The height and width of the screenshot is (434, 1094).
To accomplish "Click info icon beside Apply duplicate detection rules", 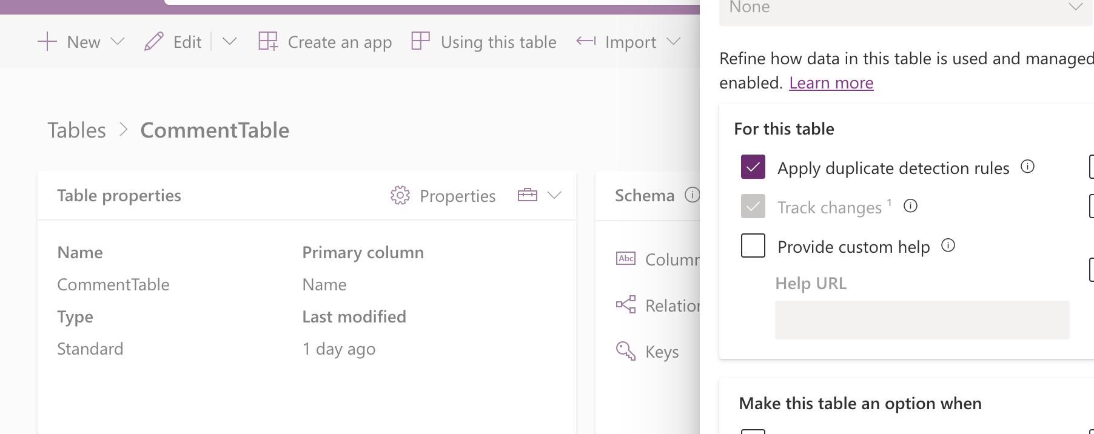I will (1027, 167).
